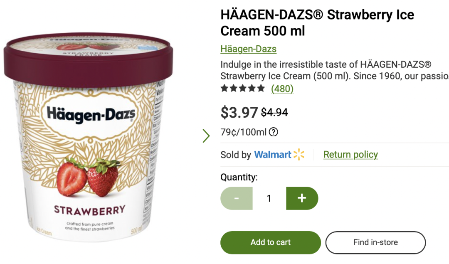Click the crossed-out $4.94 original price
The image size is (449, 264).
pos(274,112)
